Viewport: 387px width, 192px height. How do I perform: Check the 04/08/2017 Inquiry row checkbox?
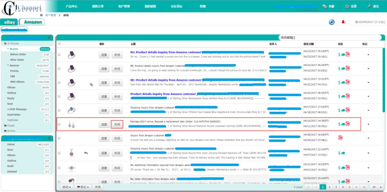click(x=59, y=138)
